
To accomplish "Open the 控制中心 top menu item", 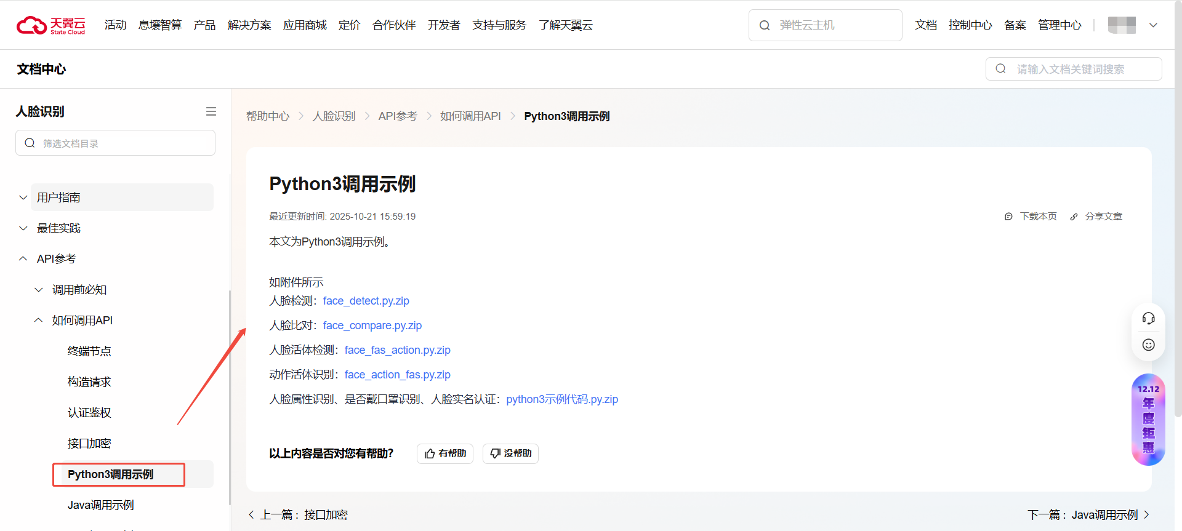I will [970, 25].
